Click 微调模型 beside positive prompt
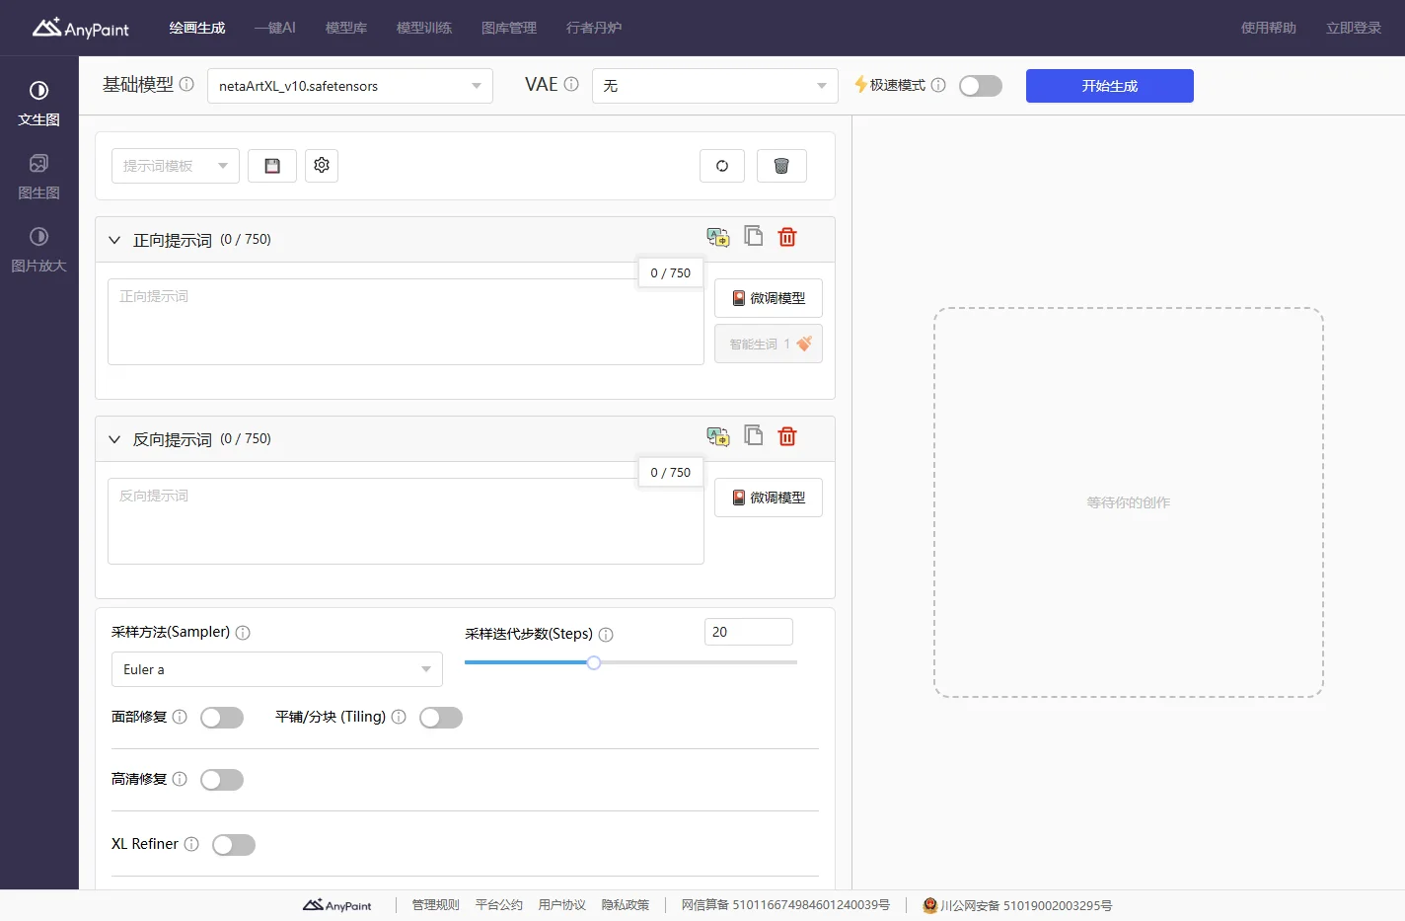1405x921 pixels. pyautogui.click(x=769, y=298)
